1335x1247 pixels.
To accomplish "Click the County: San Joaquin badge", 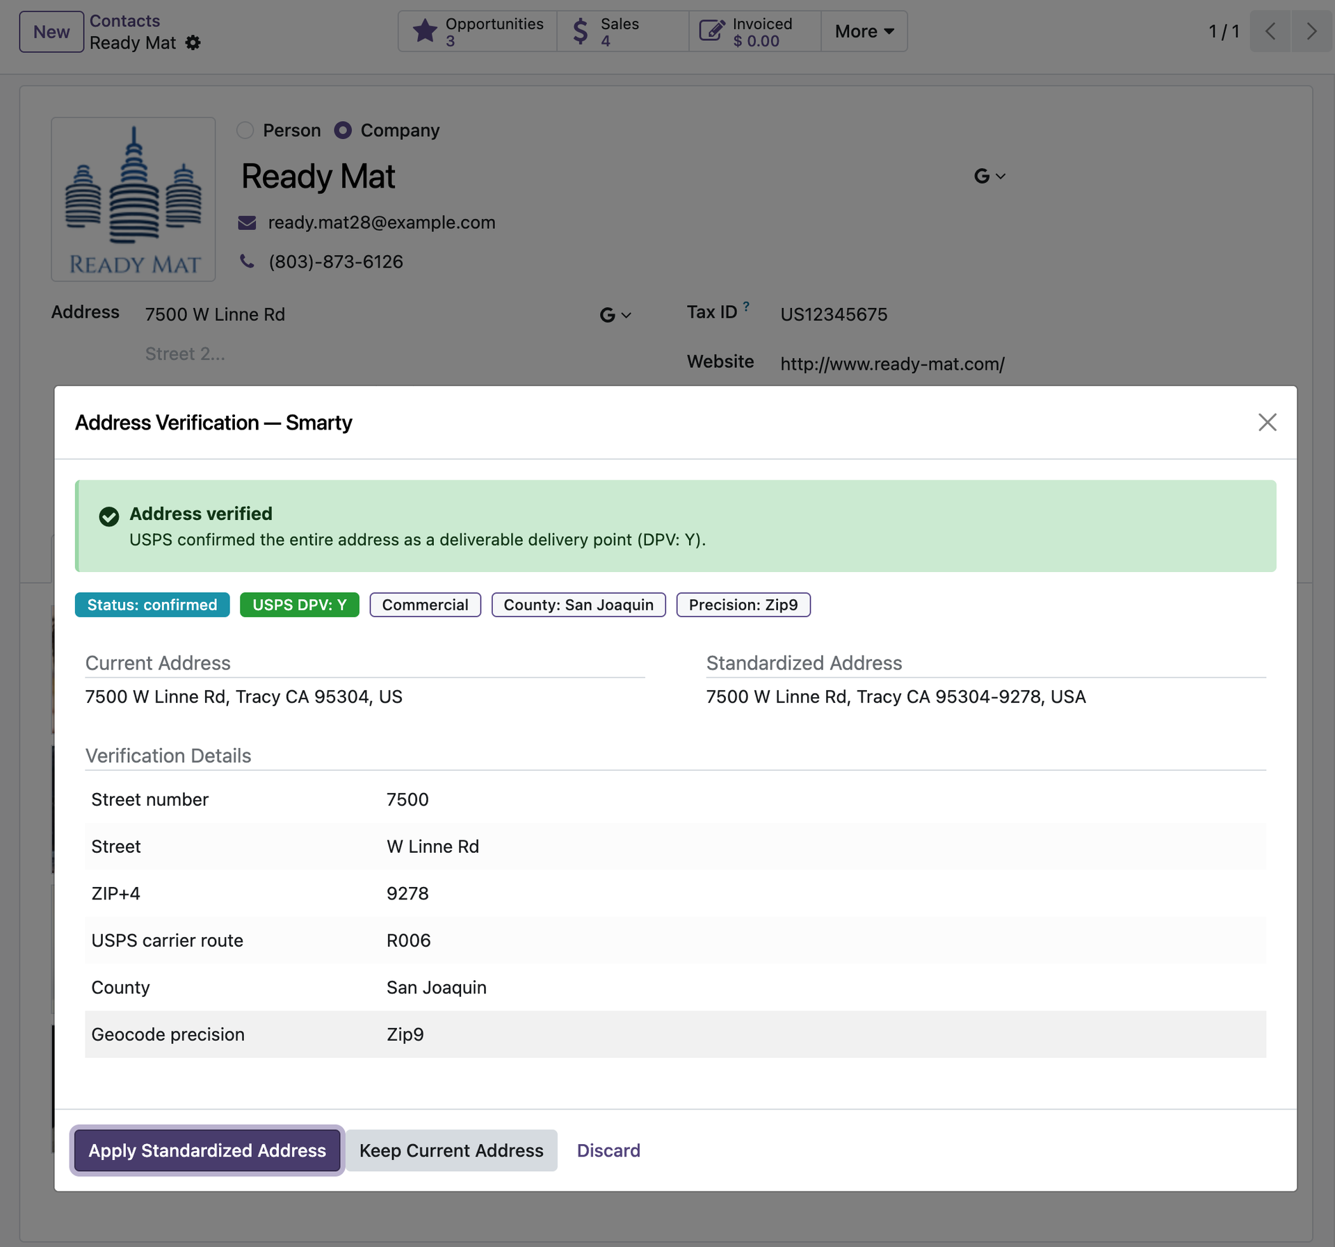I will click(578, 605).
